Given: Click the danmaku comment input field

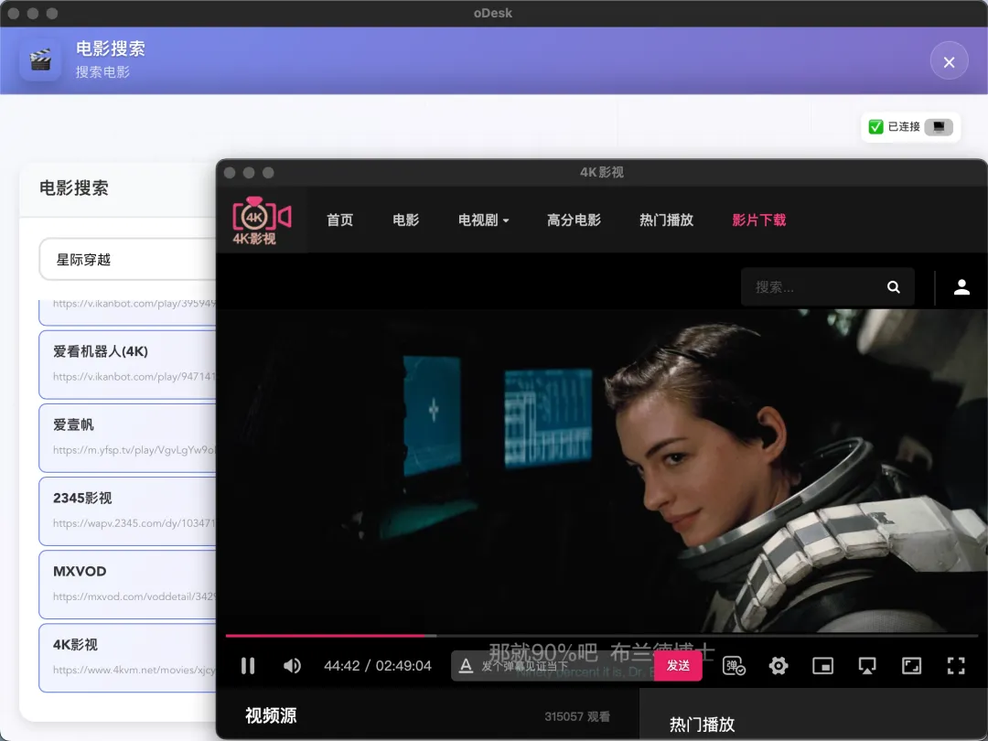Looking at the screenshot, I should click(x=564, y=665).
